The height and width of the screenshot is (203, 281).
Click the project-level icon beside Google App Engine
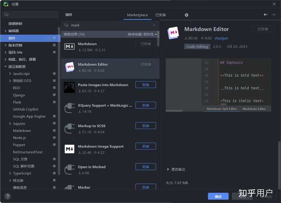coord(54,116)
